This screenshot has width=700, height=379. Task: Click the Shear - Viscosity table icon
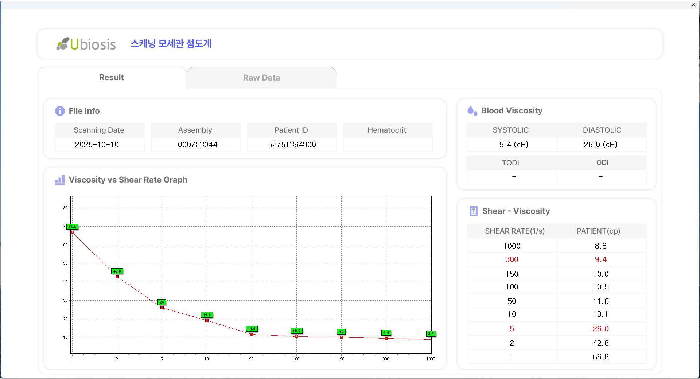(473, 211)
